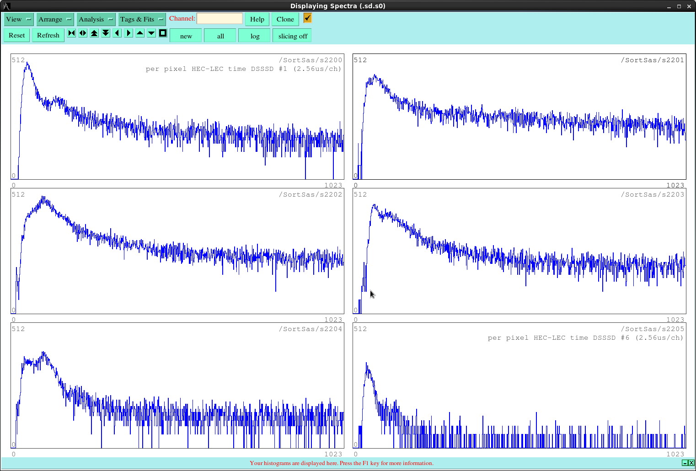Close the Displaying Spectra window

(x=689, y=6)
